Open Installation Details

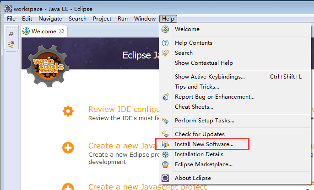coord(199,154)
